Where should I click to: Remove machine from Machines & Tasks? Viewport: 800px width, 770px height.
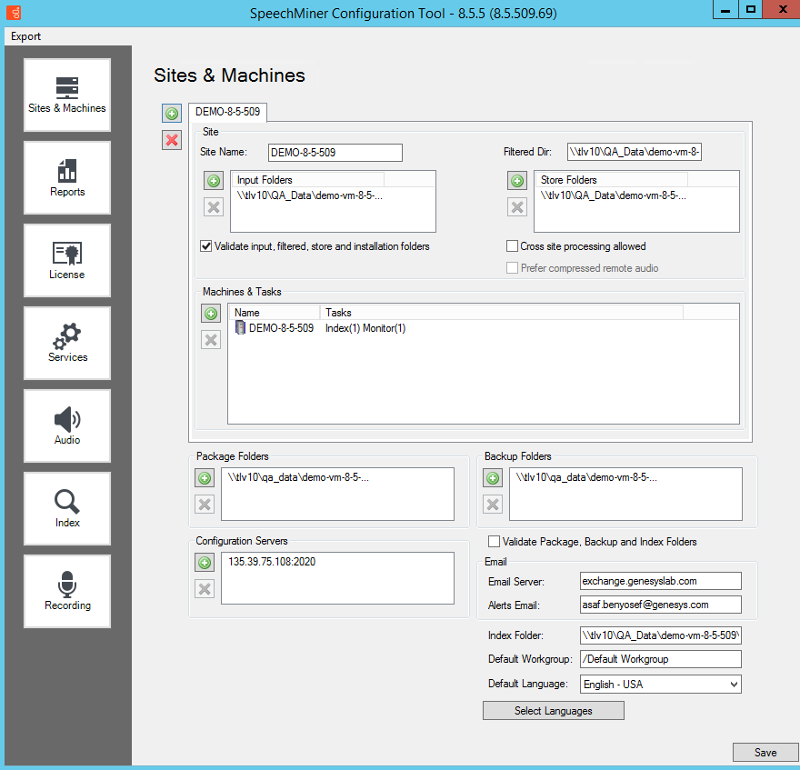211,340
